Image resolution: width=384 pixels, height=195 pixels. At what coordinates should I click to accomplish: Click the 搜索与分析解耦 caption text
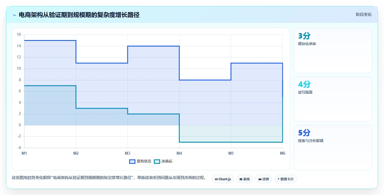coord(311,141)
